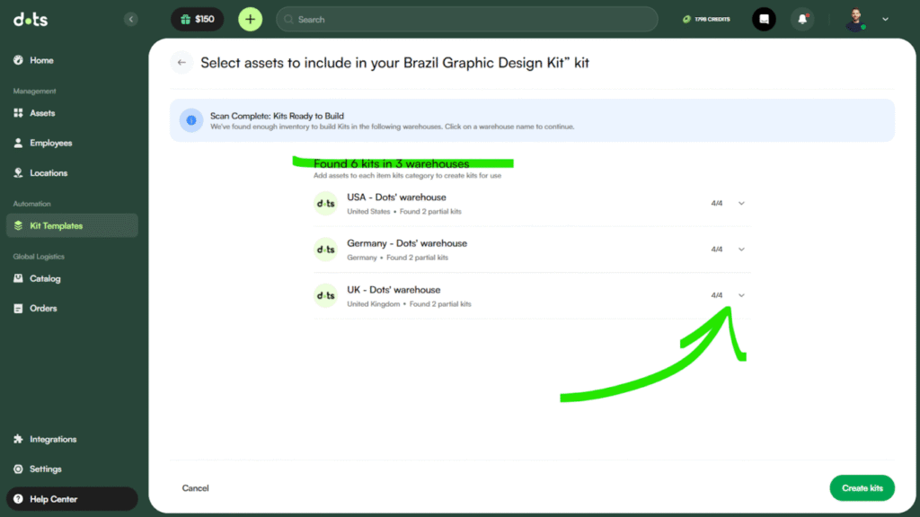The width and height of the screenshot is (920, 517).
Task: Navigate to Orders in the sidebar
Action: (x=43, y=308)
